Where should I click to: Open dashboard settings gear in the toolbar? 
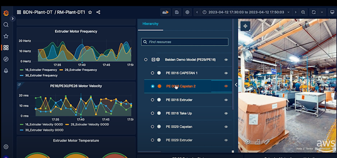[187, 12]
